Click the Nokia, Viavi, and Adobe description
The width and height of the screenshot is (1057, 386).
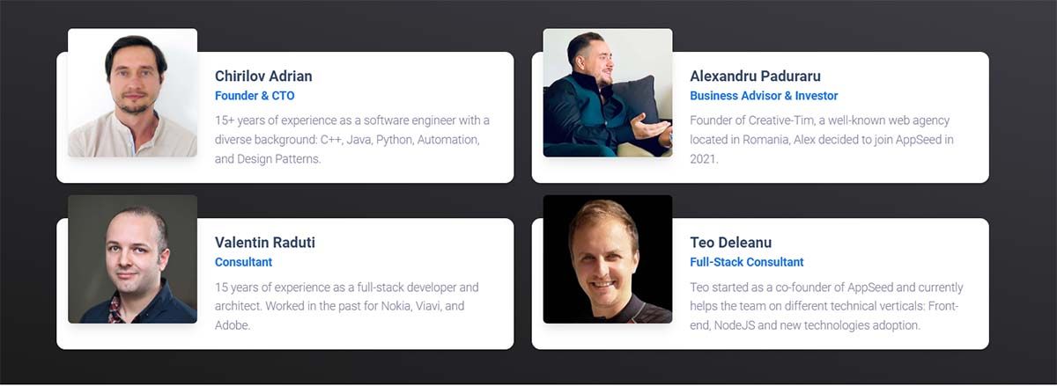click(347, 306)
